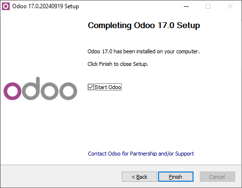Click the 'Click Finish to close Setup' text
This screenshot has height=188, width=242.
tap(118, 64)
